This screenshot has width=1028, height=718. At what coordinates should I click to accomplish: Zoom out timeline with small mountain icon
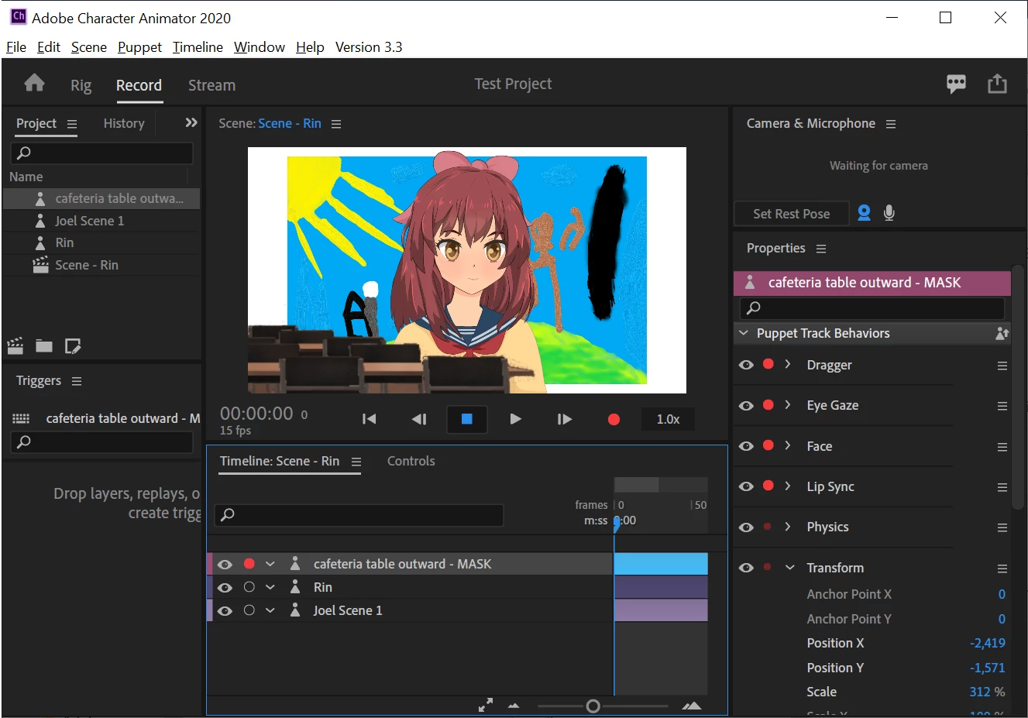click(514, 706)
